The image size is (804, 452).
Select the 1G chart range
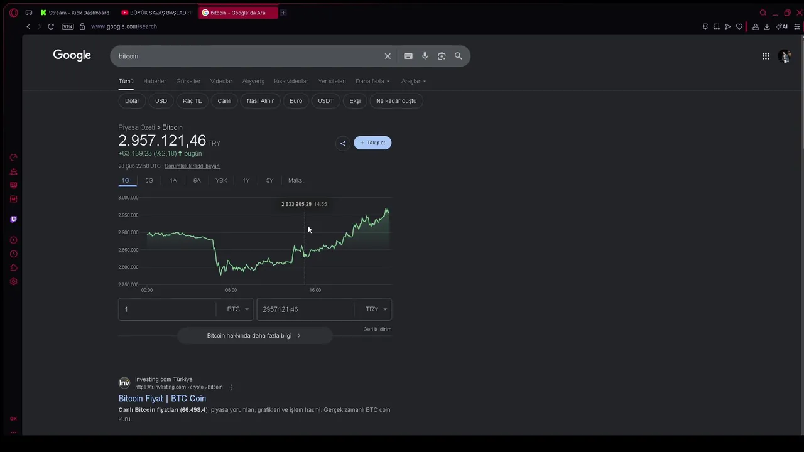pos(126,181)
